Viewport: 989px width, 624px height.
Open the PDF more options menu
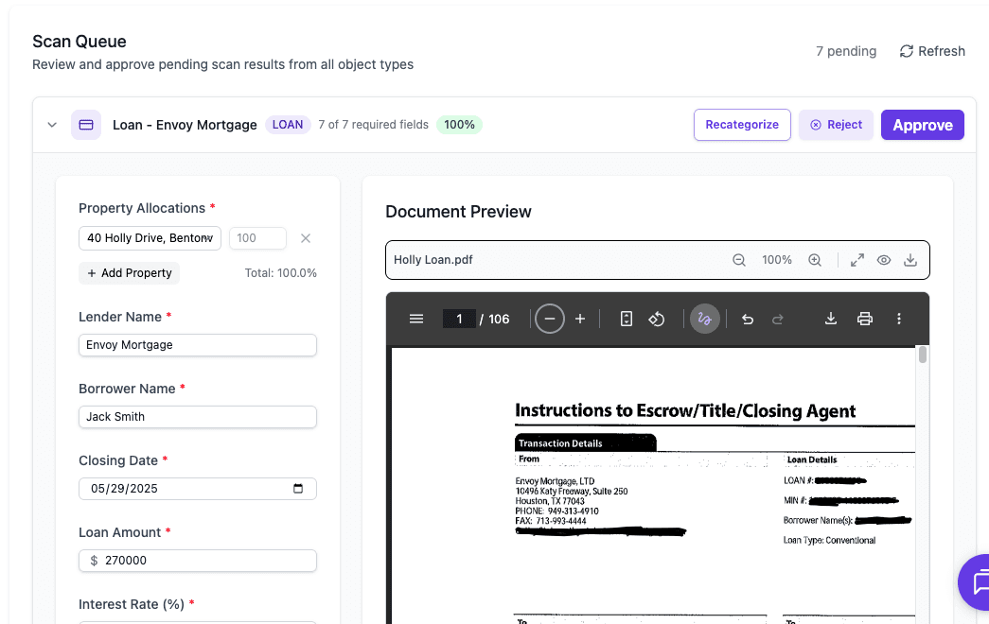pos(898,319)
